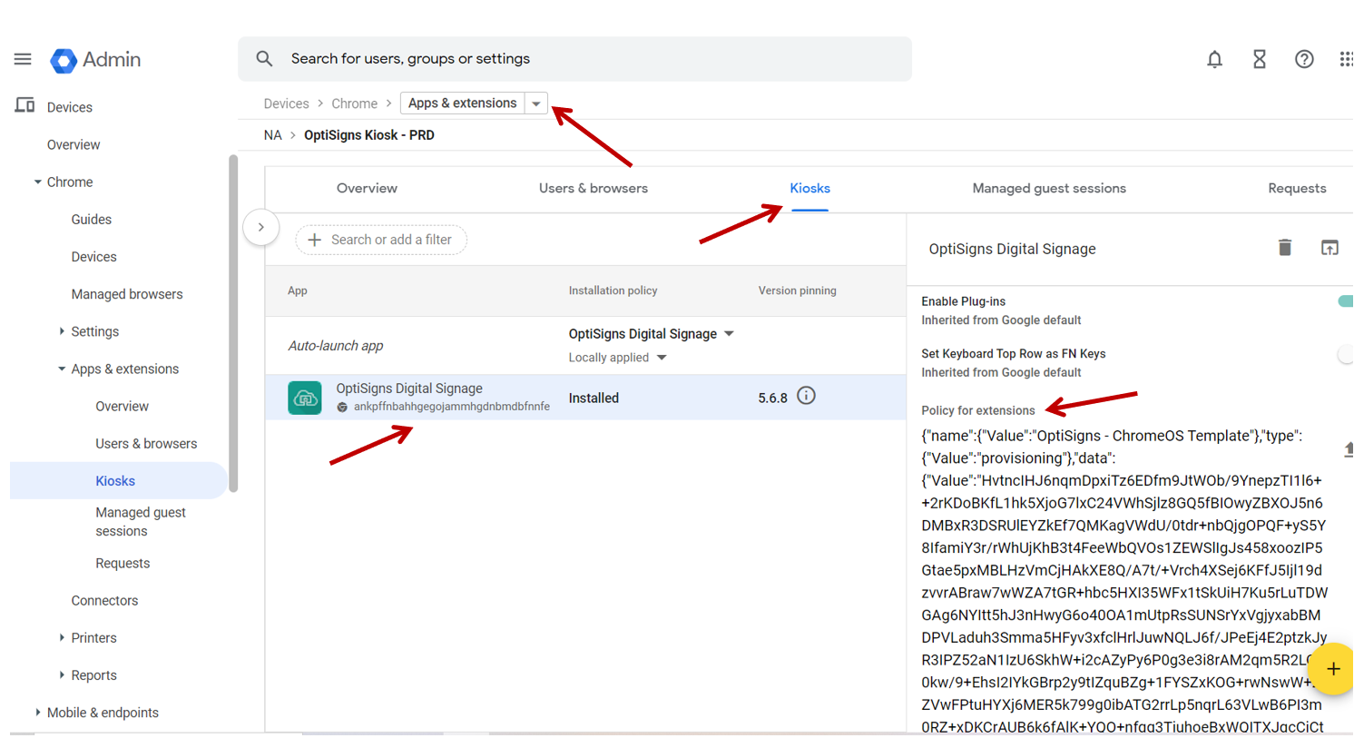Click the OptiSigns app icon
The width and height of the screenshot is (1354, 738).
click(x=304, y=398)
